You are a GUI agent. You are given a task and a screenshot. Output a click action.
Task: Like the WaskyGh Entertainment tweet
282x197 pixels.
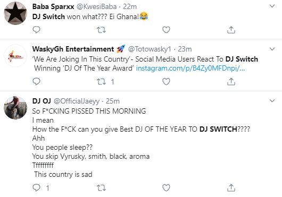[x=166, y=82]
